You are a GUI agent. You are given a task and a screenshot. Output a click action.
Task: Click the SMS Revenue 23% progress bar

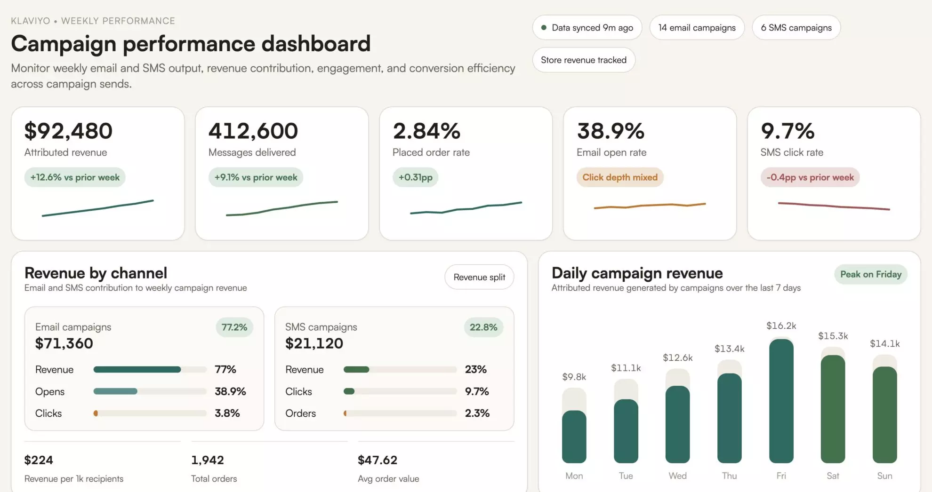400,370
